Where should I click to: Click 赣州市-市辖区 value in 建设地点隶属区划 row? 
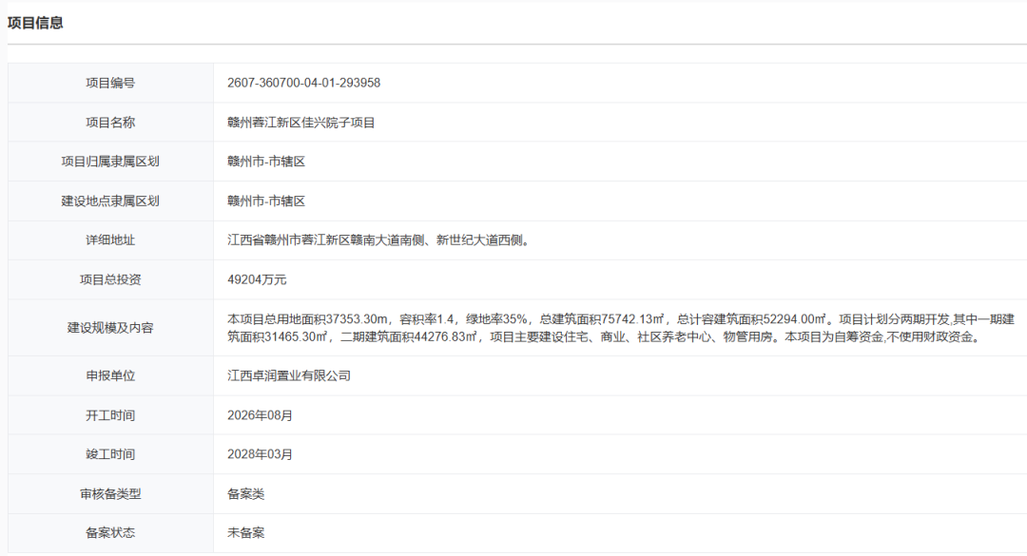[266, 201]
